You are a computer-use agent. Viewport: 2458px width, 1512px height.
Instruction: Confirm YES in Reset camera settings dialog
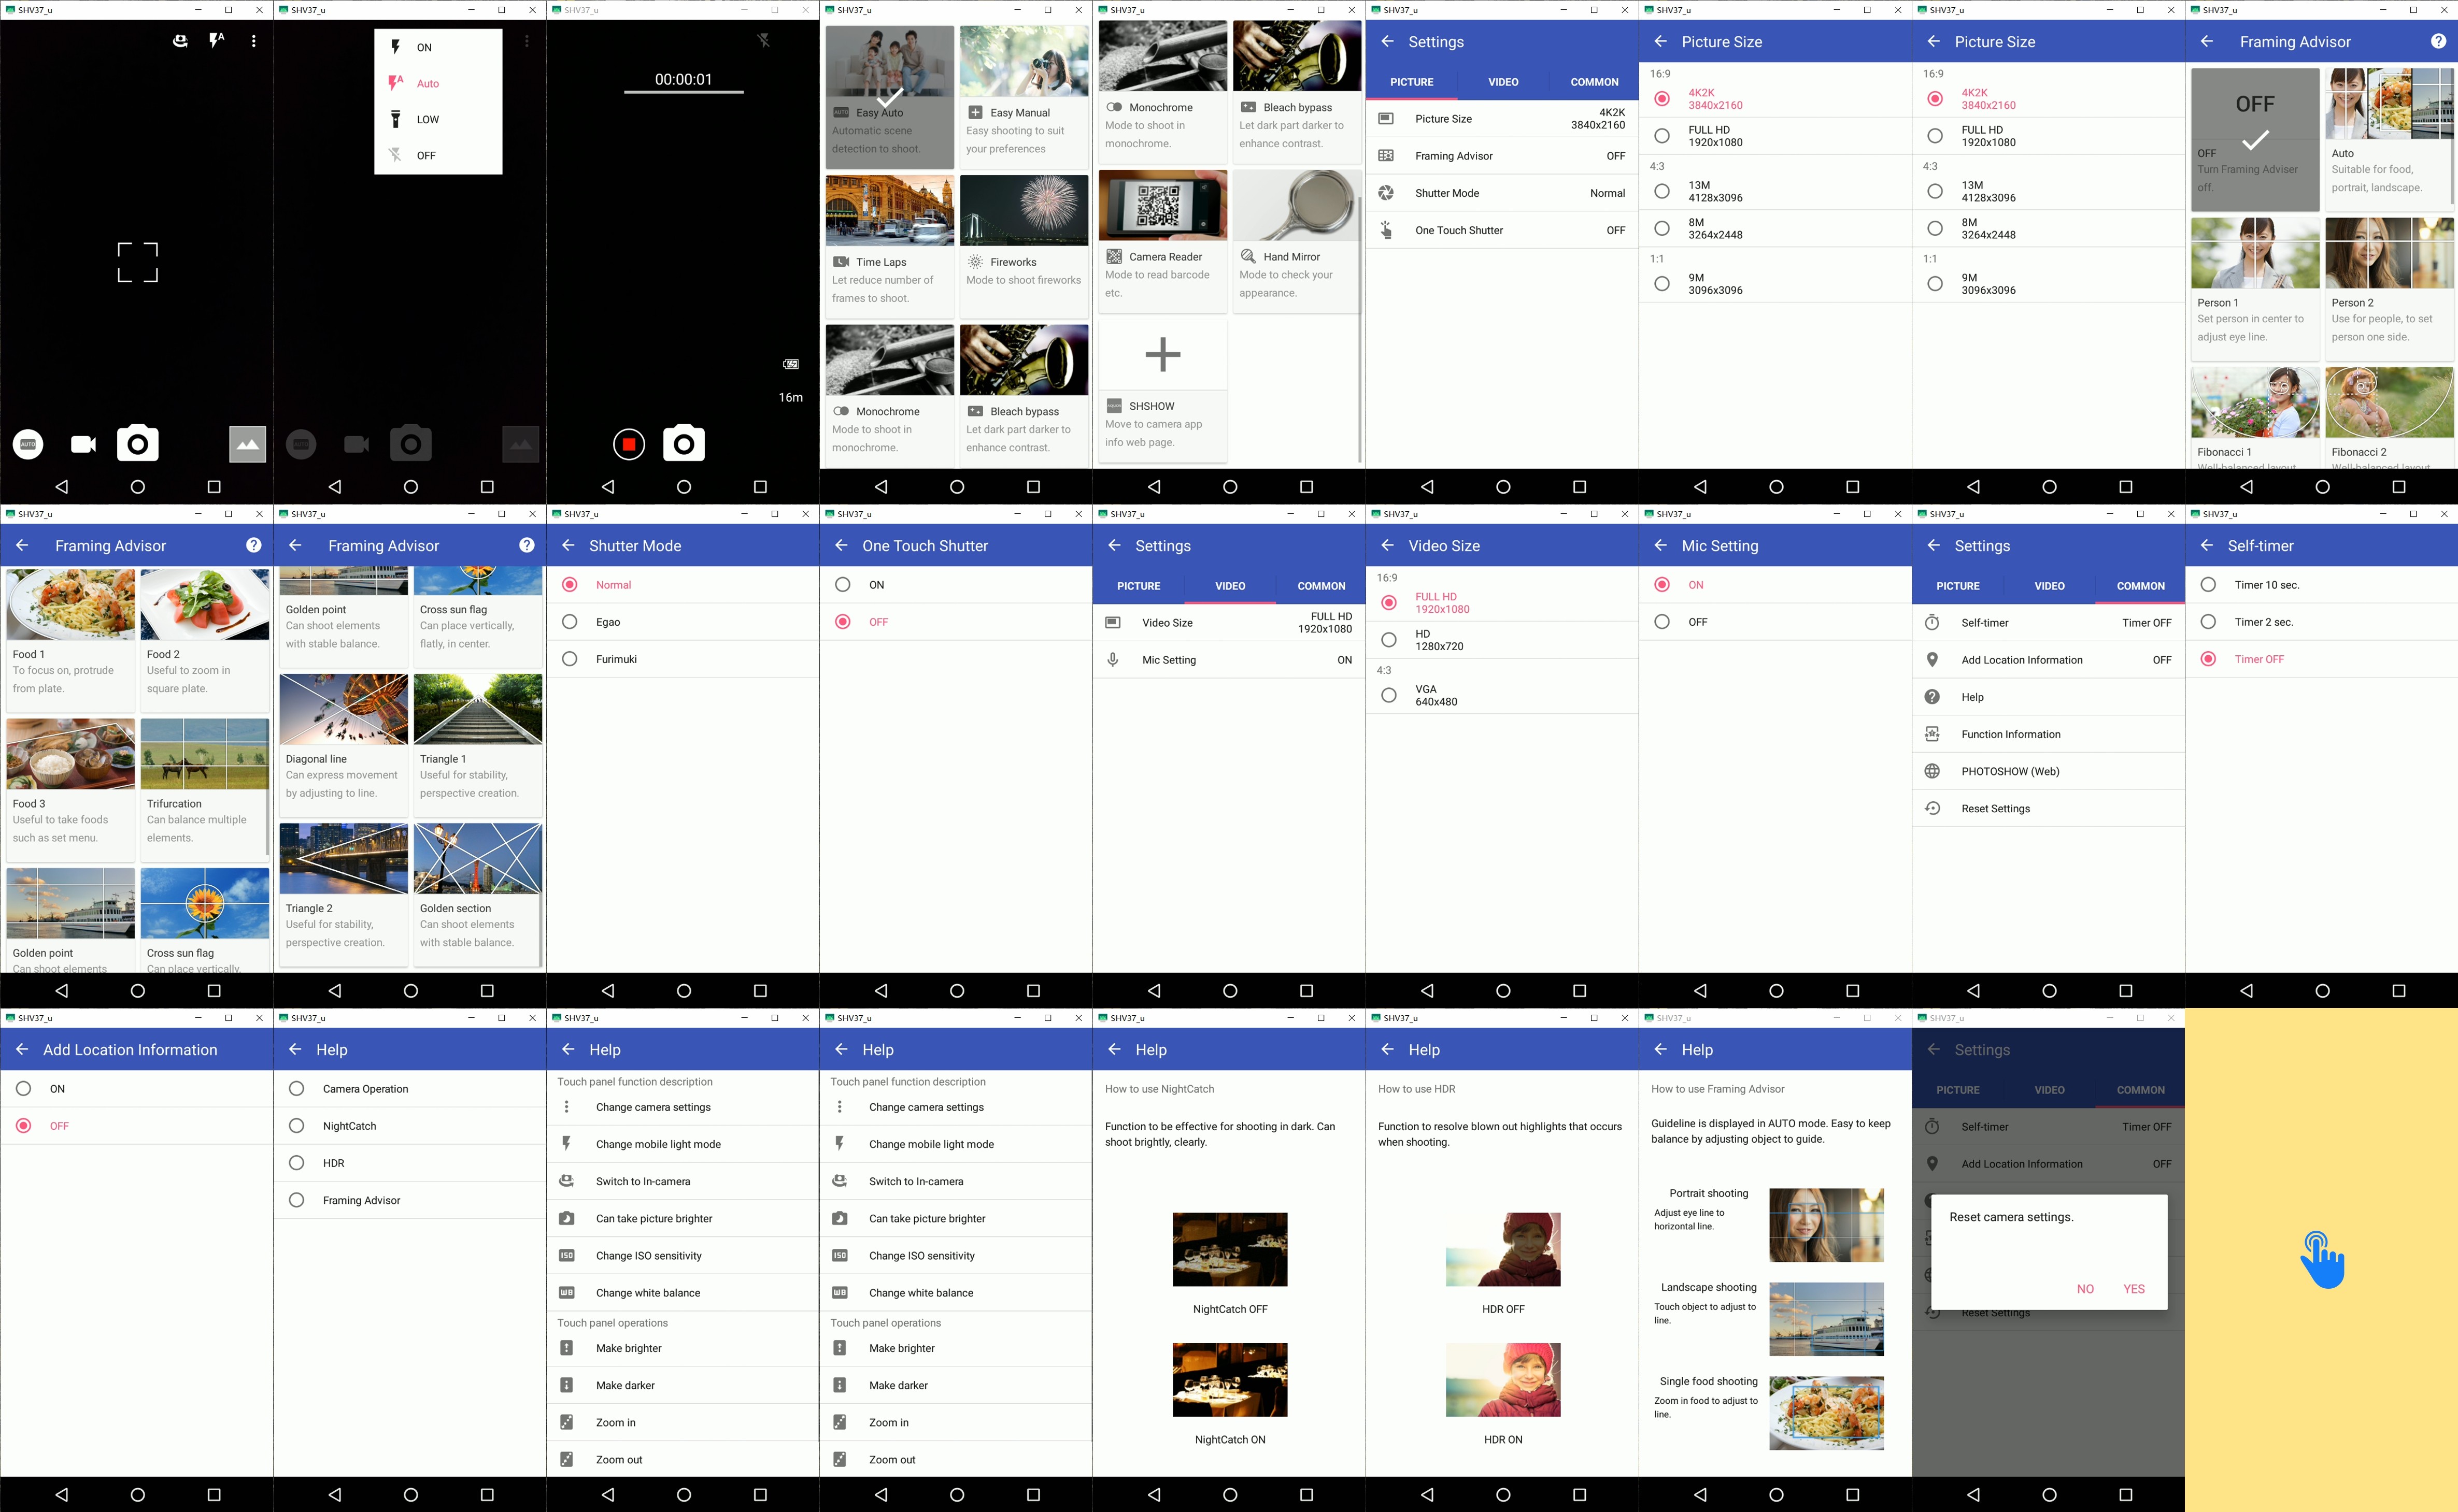tap(2134, 1289)
